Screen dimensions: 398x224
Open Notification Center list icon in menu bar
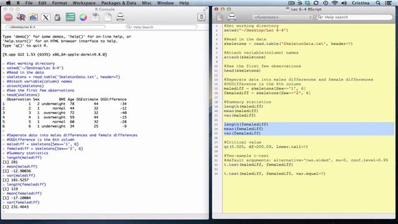coord(388,3)
